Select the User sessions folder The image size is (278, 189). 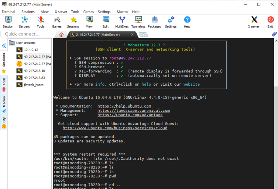pyautogui.click(x=22, y=43)
